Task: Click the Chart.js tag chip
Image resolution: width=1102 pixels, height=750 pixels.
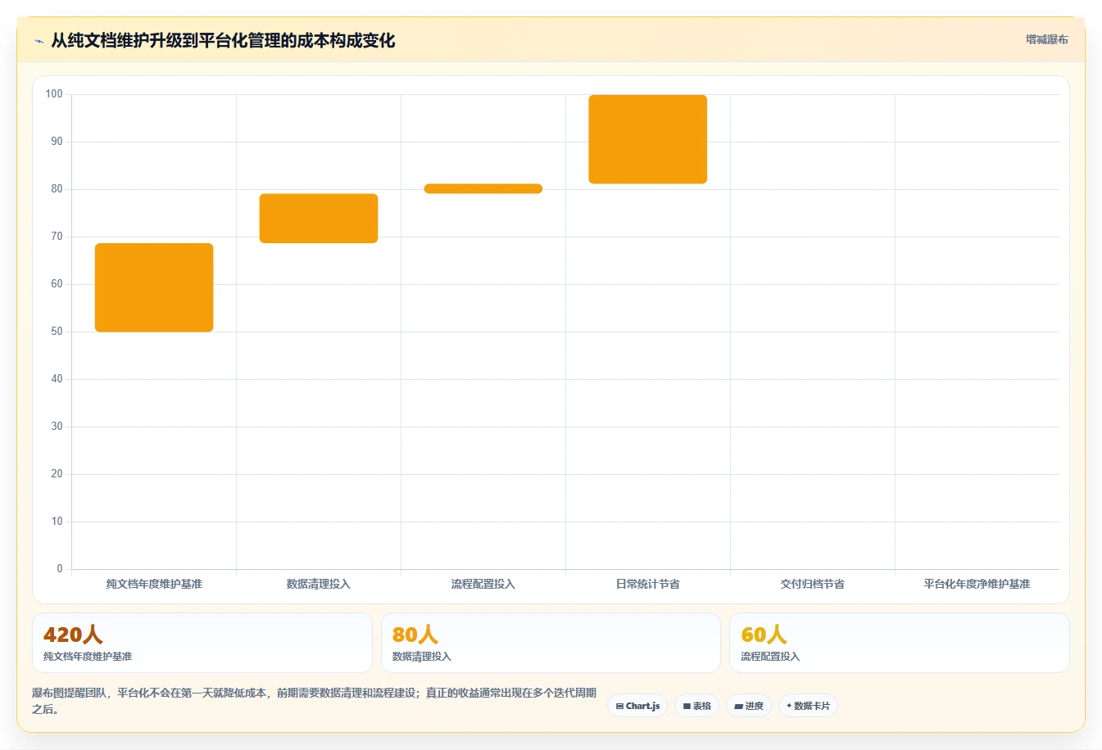Action: pos(637,706)
